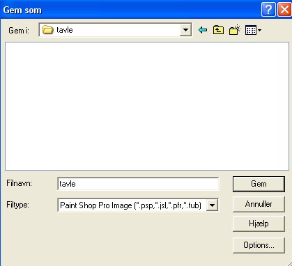Focus the Filnavn text field
This screenshot has width=292, height=266.
click(x=138, y=184)
